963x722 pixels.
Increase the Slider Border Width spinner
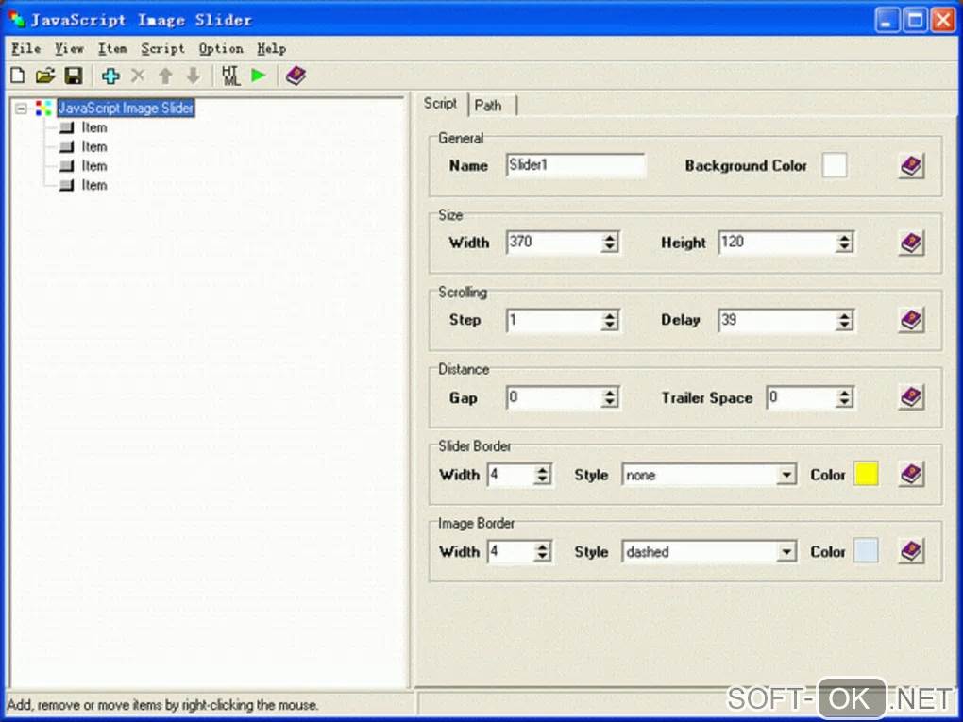(x=542, y=469)
